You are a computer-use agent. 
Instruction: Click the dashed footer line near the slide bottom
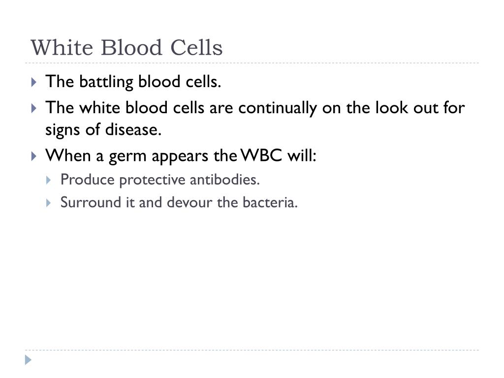point(252,350)
